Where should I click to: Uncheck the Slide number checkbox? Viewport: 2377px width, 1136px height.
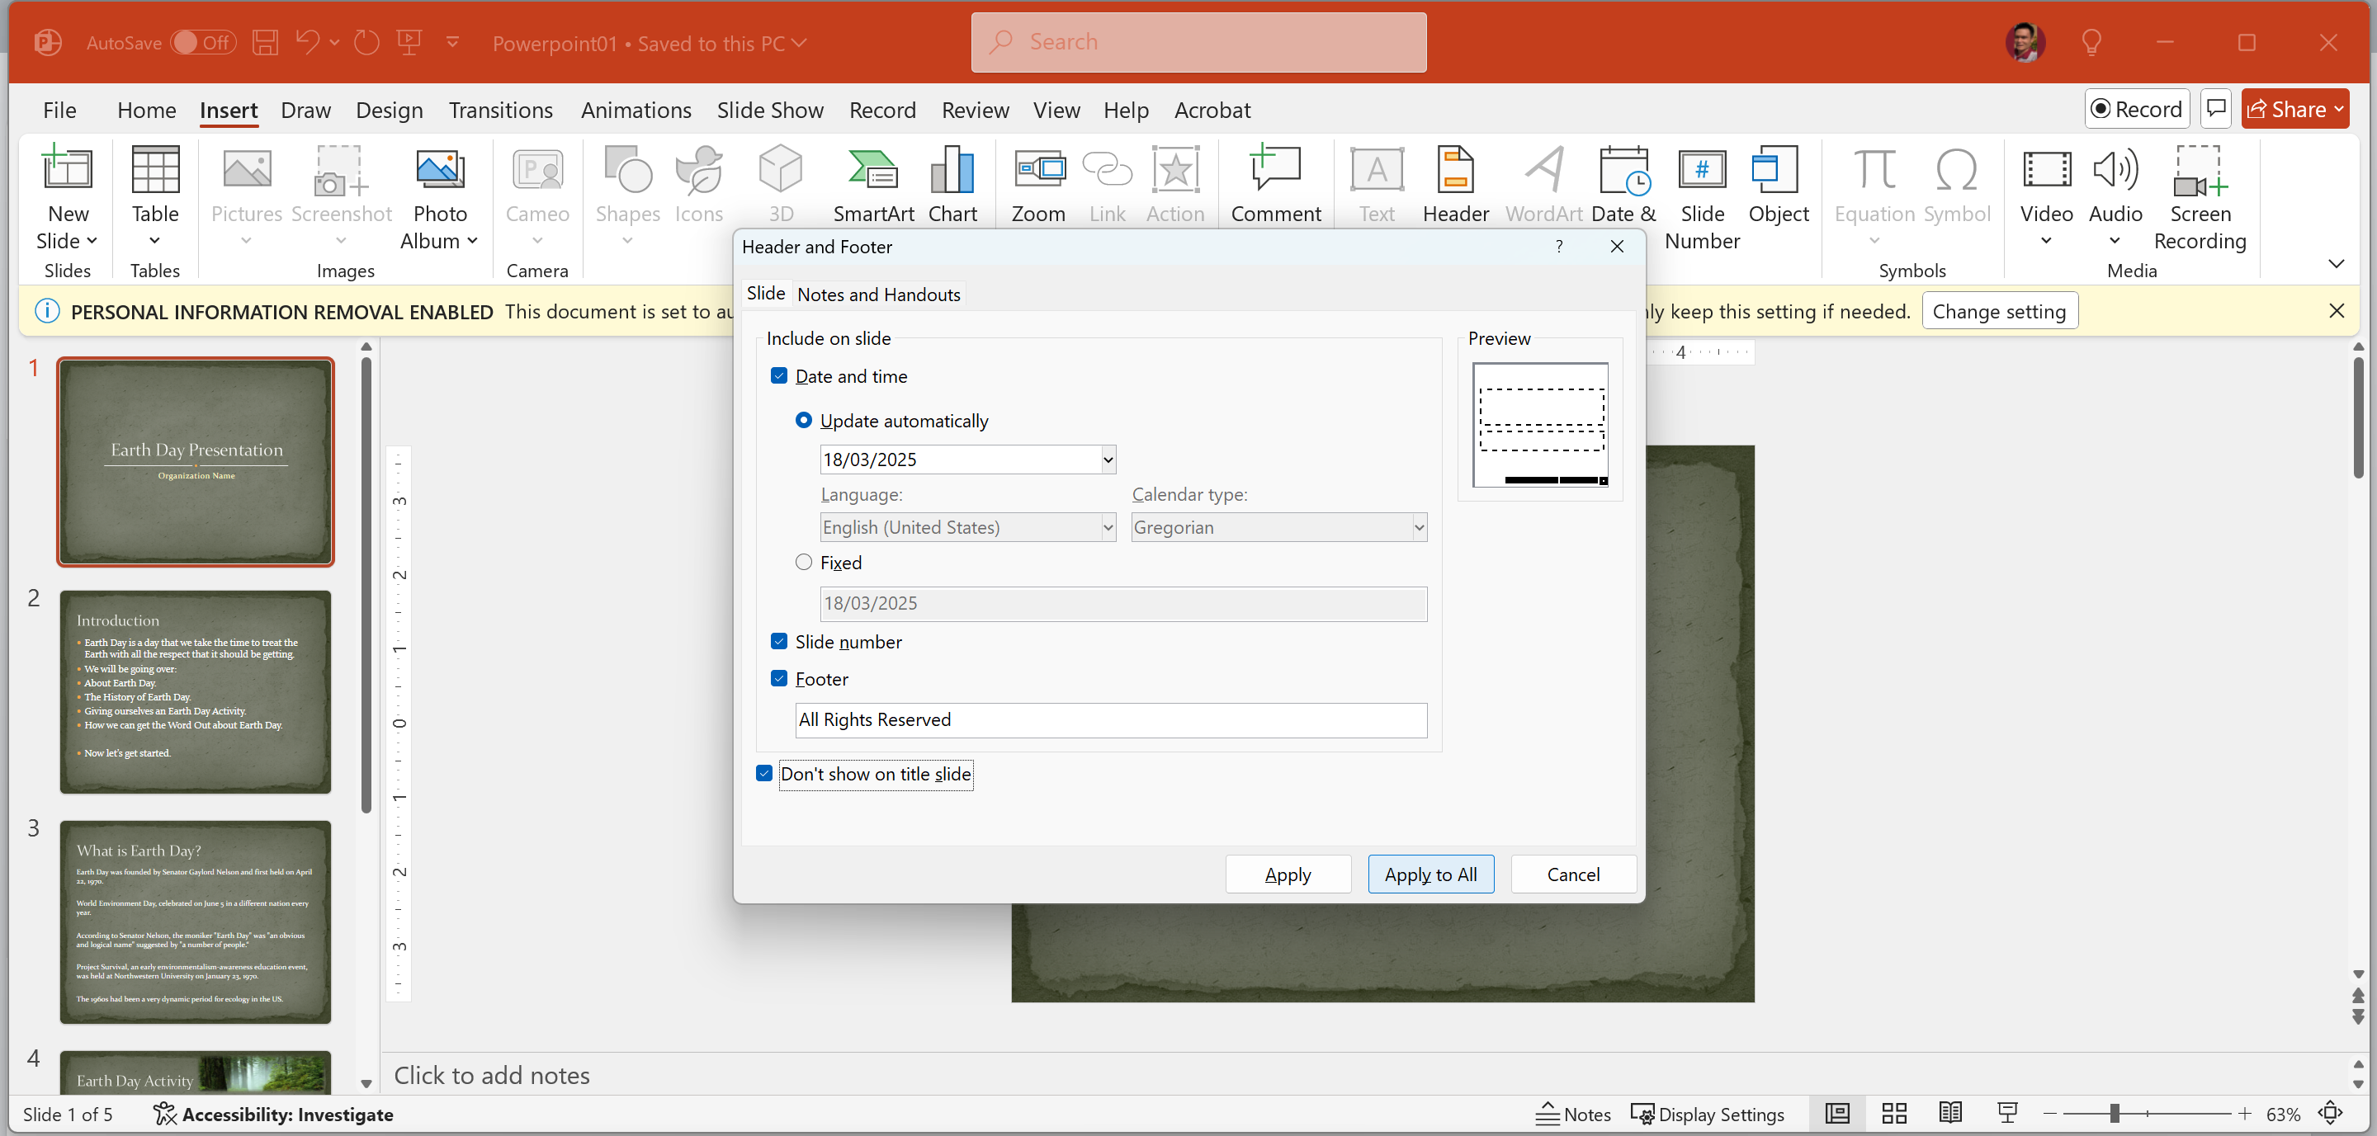(x=779, y=642)
